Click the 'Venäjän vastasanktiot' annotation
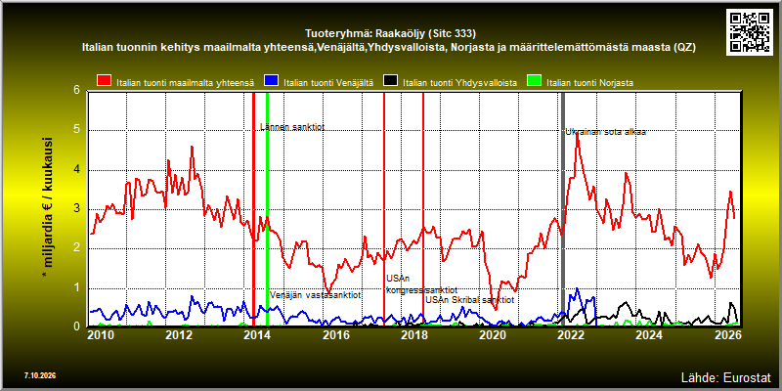 click(x=316, y=295)
